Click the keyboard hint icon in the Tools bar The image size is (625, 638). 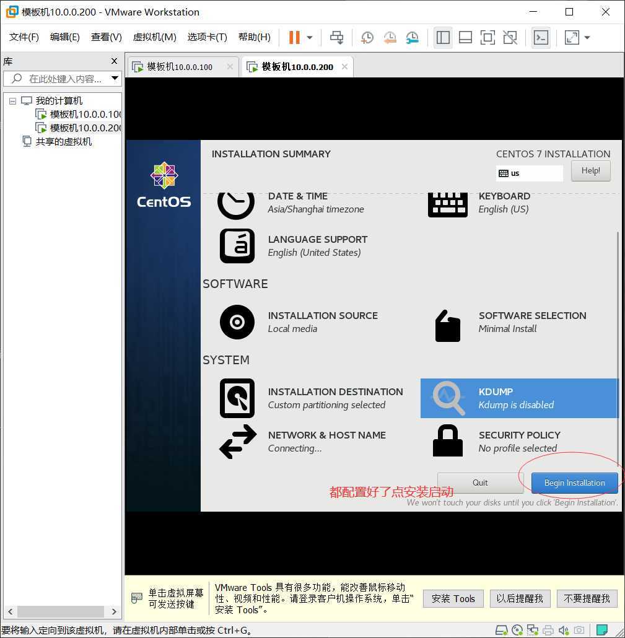[x=137, y=598]
